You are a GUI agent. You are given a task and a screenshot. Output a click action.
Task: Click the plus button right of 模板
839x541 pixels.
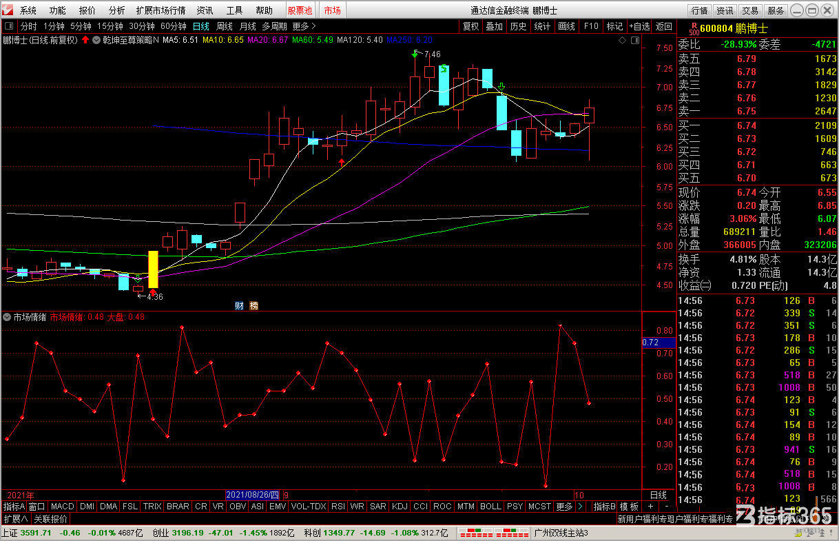tap(651, 507)
